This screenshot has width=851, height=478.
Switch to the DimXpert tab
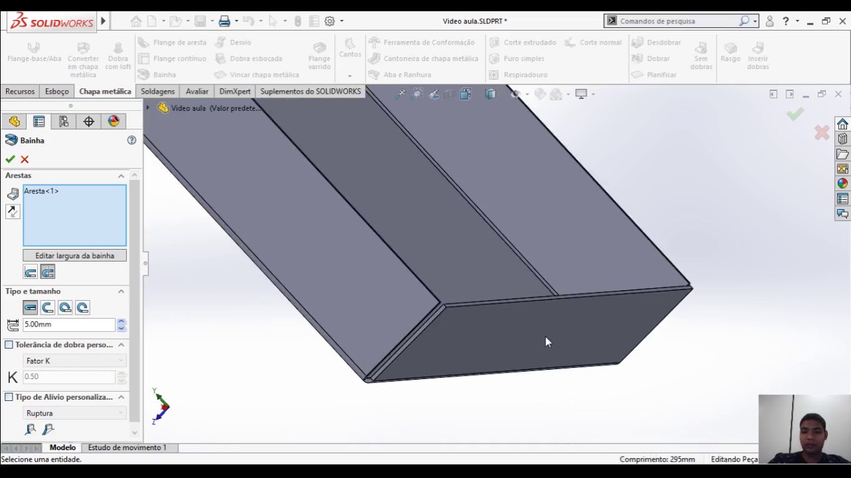pyautogui.click(x=235, y=92)
